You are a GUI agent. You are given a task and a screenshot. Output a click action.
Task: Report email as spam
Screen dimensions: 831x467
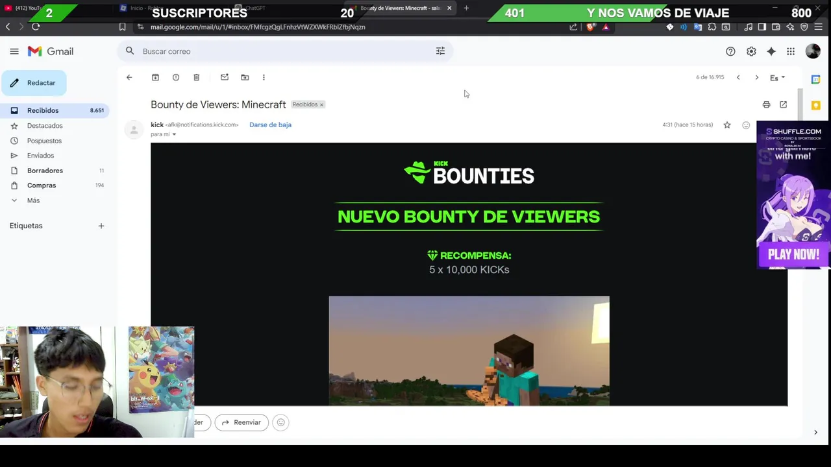click(176, 77)
